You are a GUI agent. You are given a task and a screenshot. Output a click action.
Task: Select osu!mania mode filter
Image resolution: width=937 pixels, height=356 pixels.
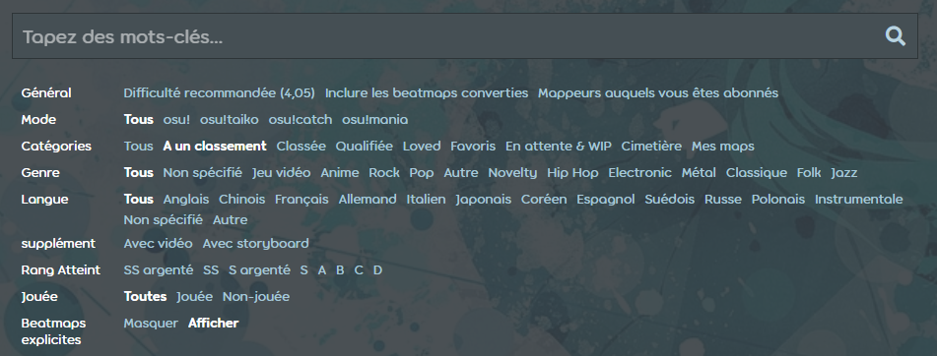click(x=374, y=120)
